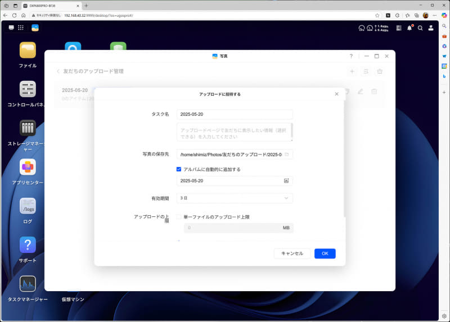Select the DXP6800PRO browser tab
The width and height of the screenshot is (450, 322).
pos(51,6)
